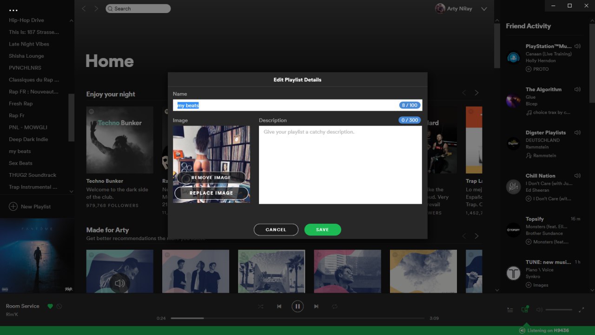Toggle shuffle playback
The image size is (595, 335).
coord(260,307)
